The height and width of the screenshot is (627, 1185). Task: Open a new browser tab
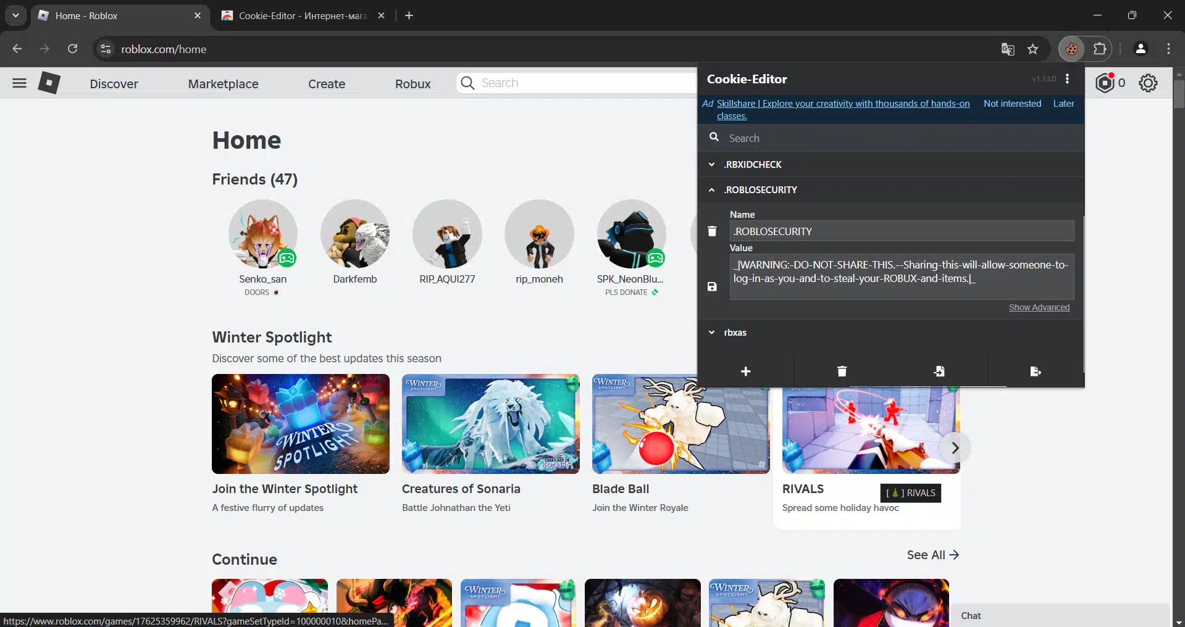pyautogui.click(x=409, y=15)
